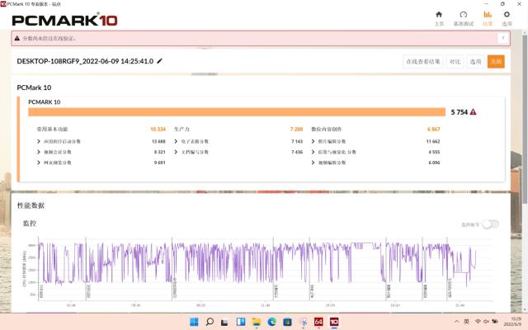This screenshot has height=330, width=528.
Task: Click the orange Close result button
Action: tap(496, 62)
